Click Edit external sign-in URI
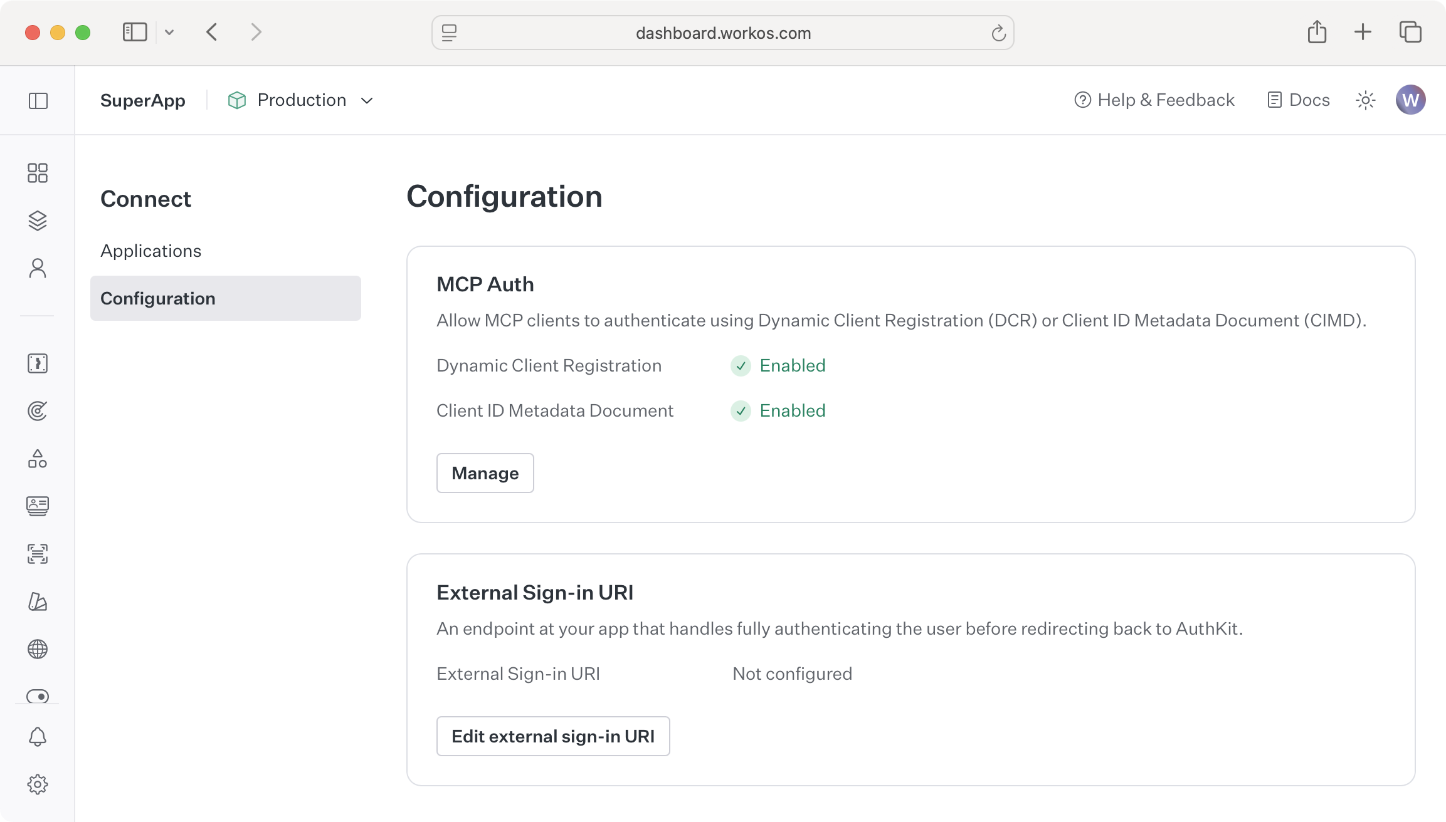This screenshot has width=1446, height=822. pos(552,736)
